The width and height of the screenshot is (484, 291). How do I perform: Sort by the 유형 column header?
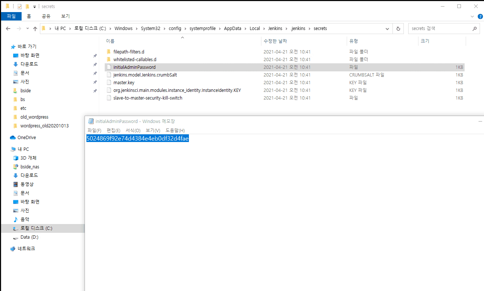click(353, 41)
